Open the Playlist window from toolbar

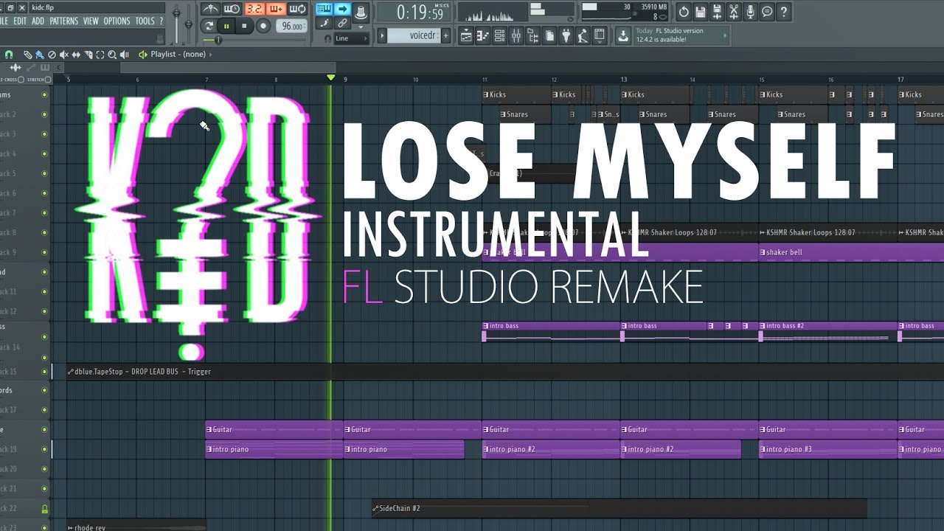click(466, 35)
